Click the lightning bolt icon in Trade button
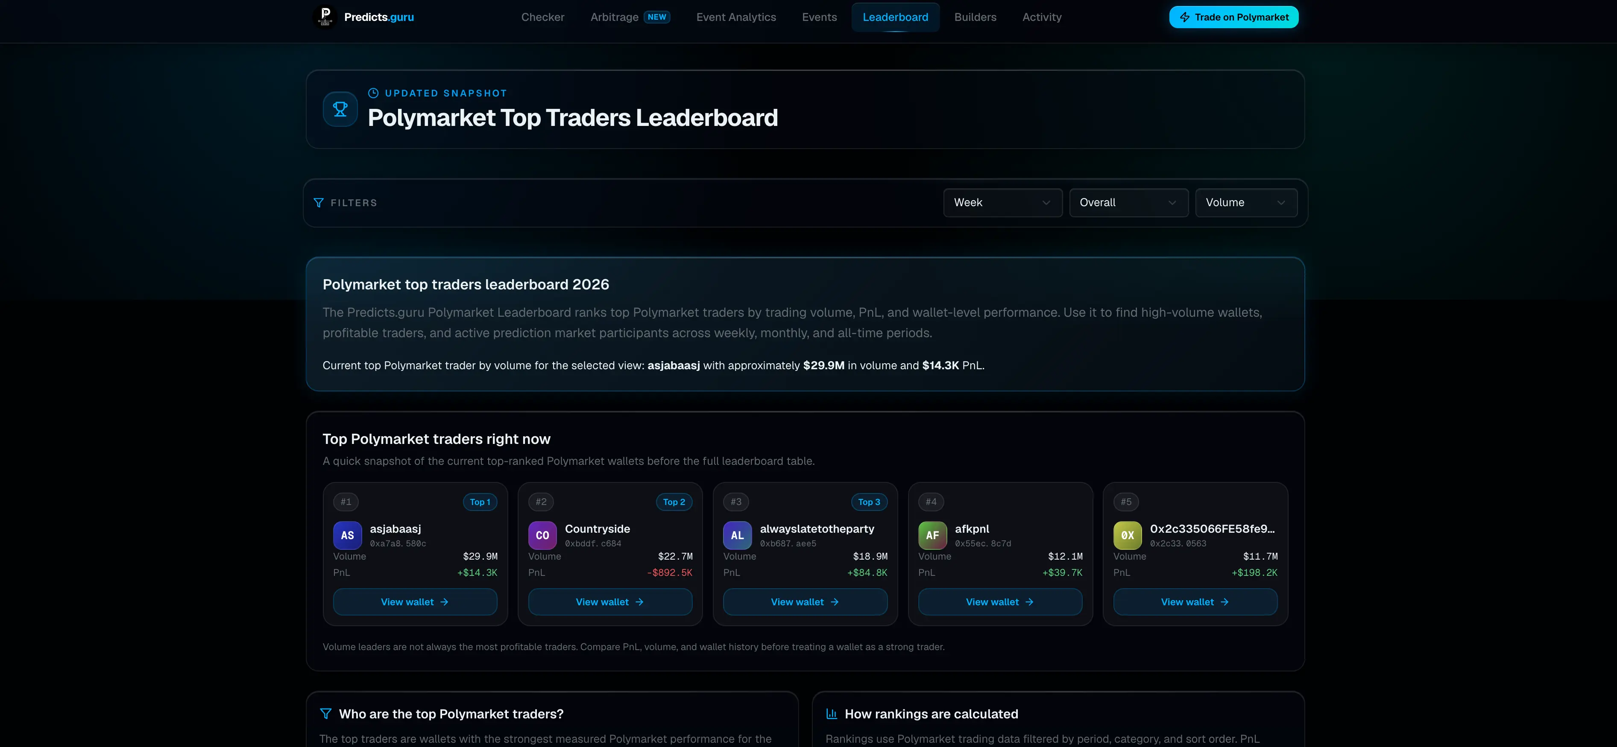The image size is (1617, 747). [x=1184, y=17]
